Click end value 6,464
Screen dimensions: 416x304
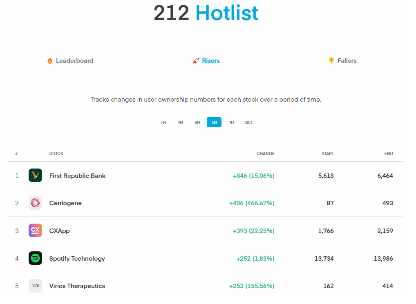[x=385, y=176]
